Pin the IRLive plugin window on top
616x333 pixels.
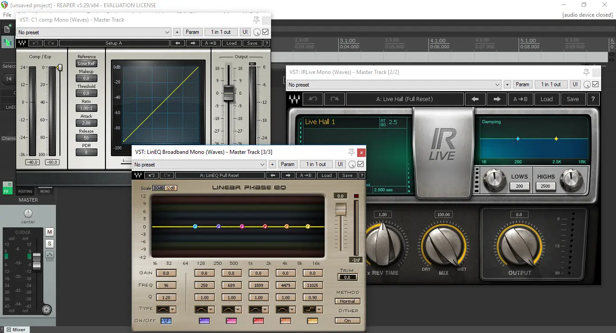click(x=586, y=72)
